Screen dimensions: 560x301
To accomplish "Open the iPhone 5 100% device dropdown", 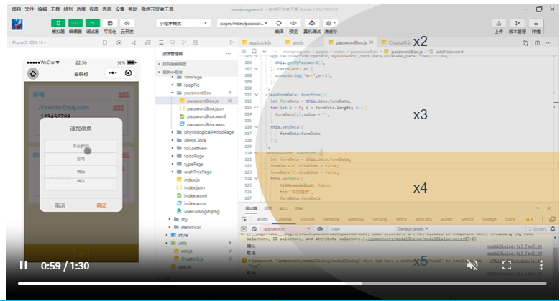I will (x=29, y=42).
